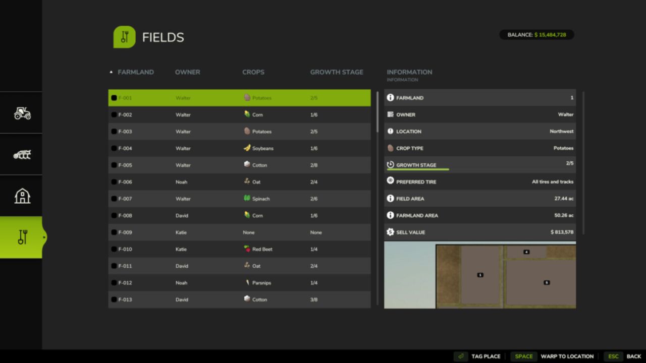Check field F-013's selection box
646x363 pixels.
pos(114,299)
